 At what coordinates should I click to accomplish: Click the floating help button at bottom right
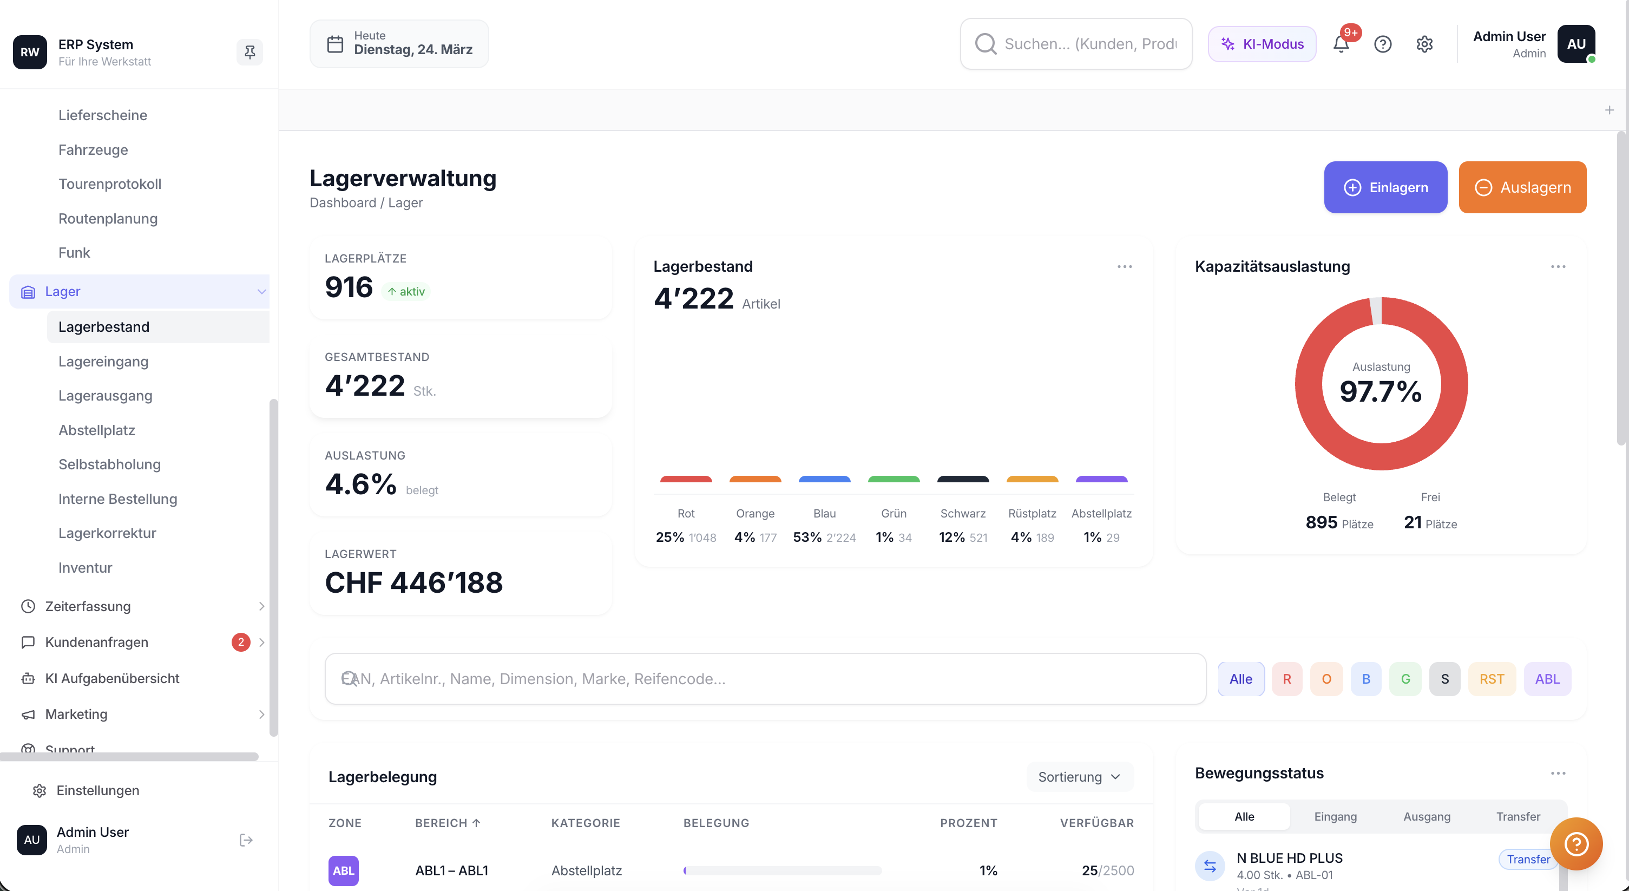tap(1577, 843)
